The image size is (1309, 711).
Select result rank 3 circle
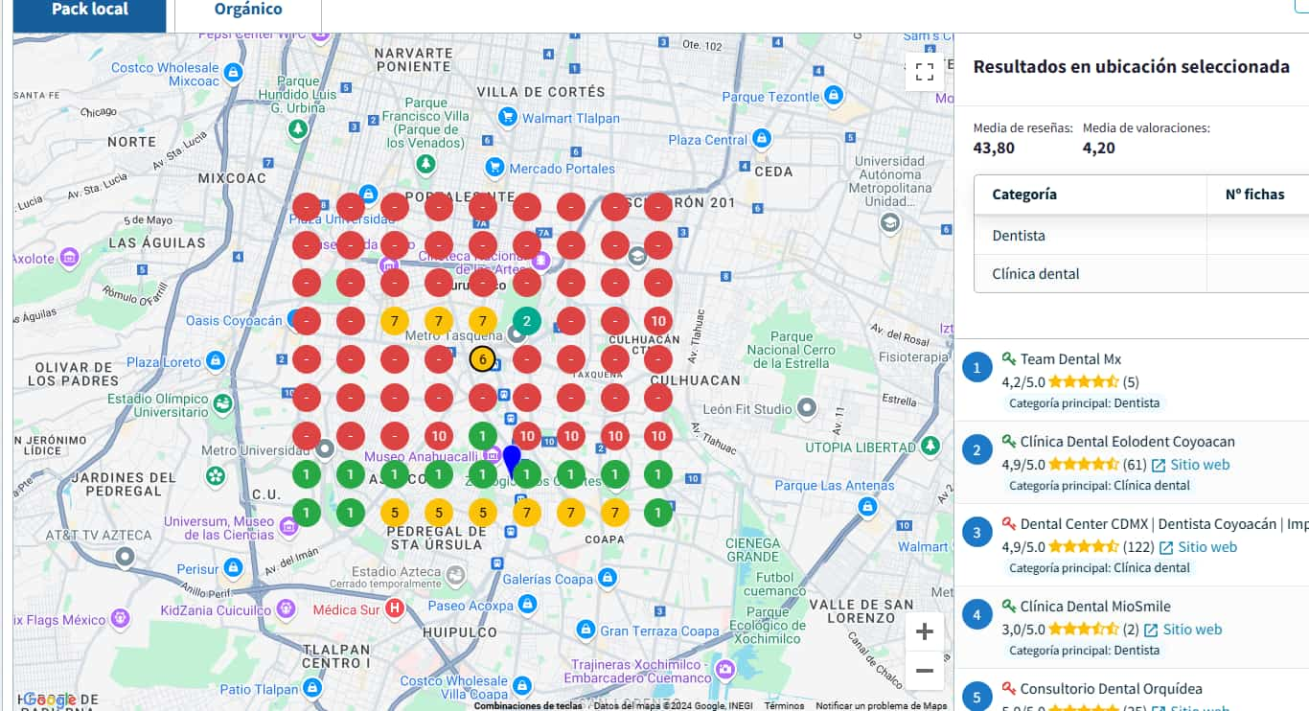click(x=976, y=532)
